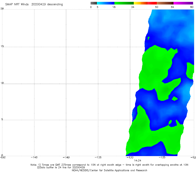This screenshot has height=172, width=196.
Task: Click the red segment of the color bar
Action: 152,3
